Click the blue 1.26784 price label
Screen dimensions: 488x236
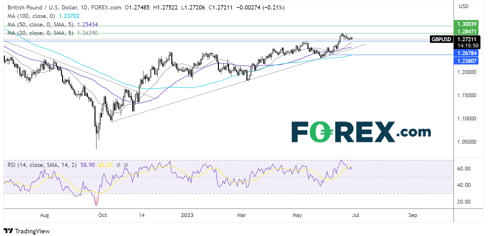point(467,53)
